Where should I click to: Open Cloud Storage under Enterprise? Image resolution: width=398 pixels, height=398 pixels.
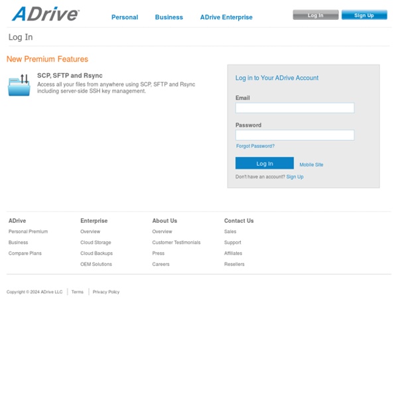click(x=96, y=243)
